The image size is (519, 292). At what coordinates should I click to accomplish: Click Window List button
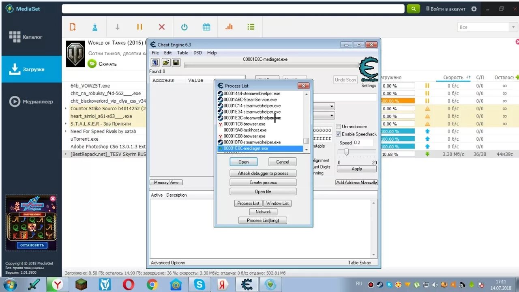point(277,203)
